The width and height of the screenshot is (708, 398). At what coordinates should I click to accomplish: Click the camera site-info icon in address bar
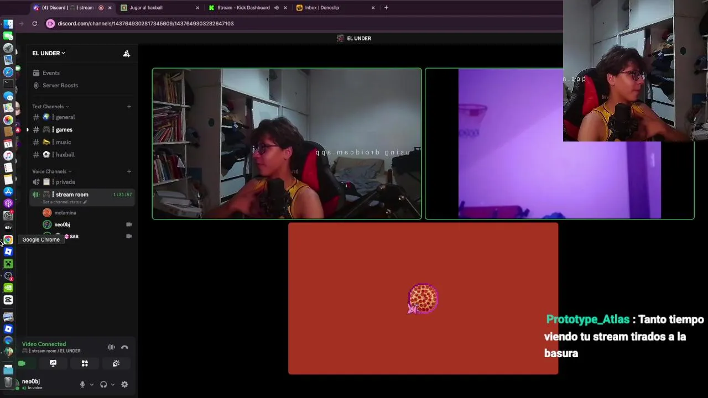click(x=50, y=23)
